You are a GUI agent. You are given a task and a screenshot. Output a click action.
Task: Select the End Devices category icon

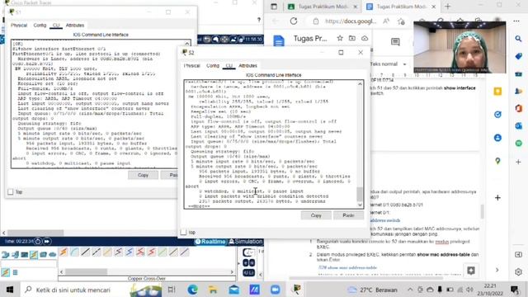tap(15, 255)
